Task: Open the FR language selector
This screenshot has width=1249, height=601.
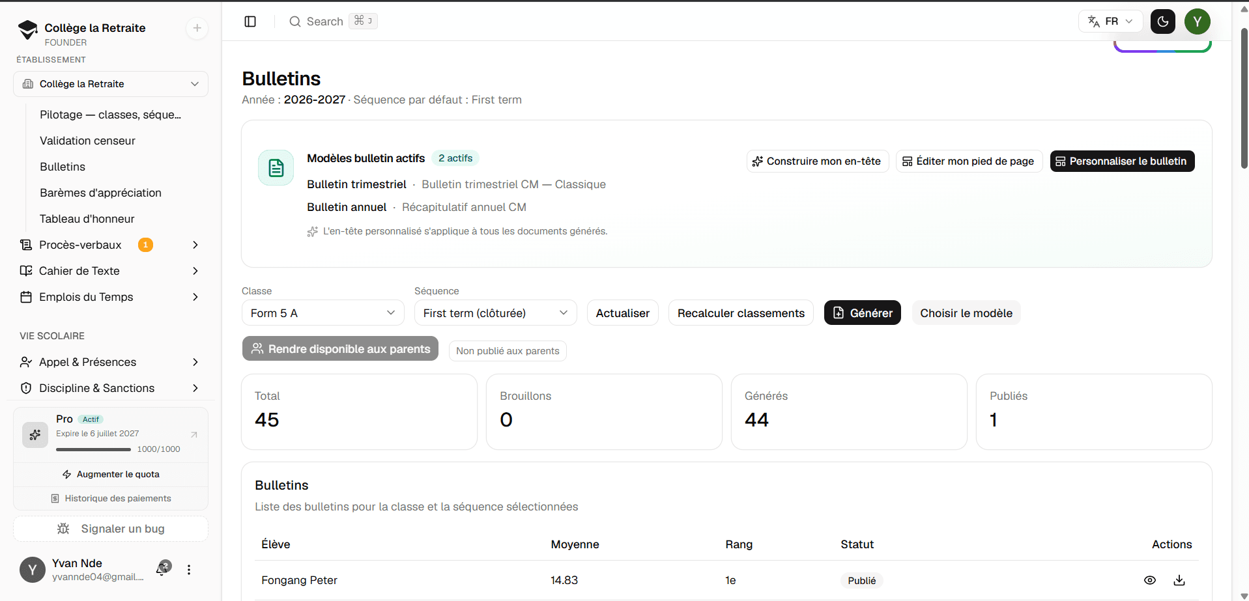Action: [x=1111, y=21]
